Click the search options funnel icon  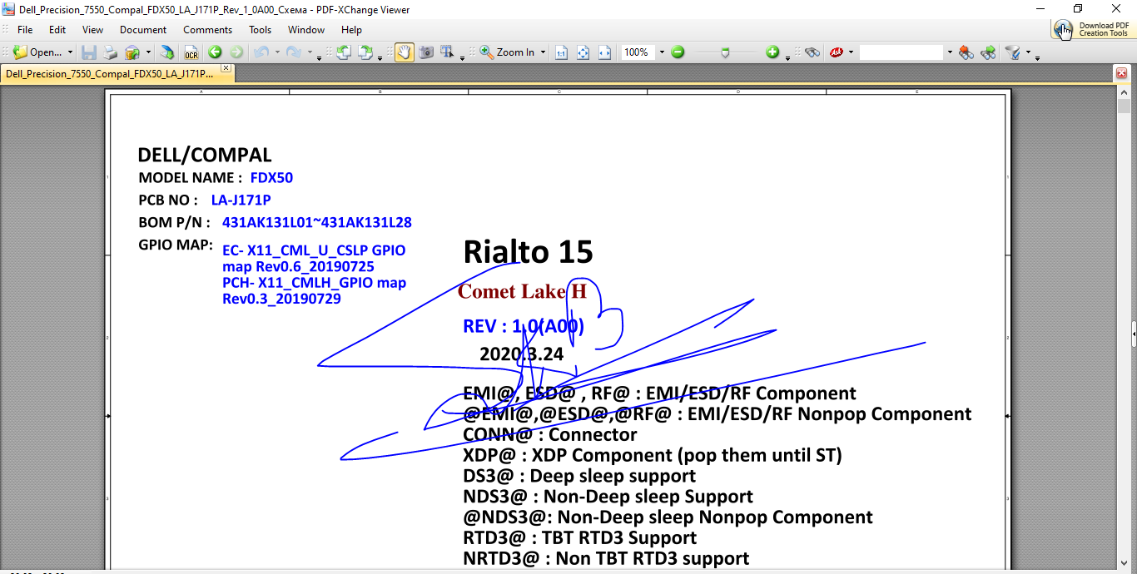click(x=1013, y=52)
